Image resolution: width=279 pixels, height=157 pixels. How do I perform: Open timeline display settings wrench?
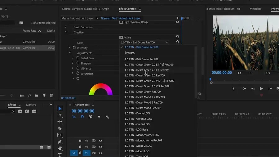[107, 117]
